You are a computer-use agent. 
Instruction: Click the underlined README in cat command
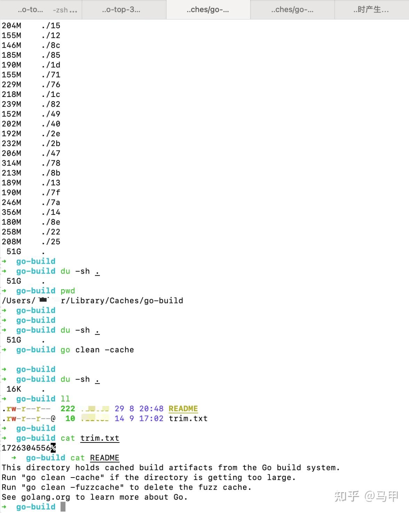tap(105, 458)
